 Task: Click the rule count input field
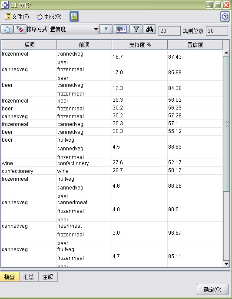click(x=169, y=31)
